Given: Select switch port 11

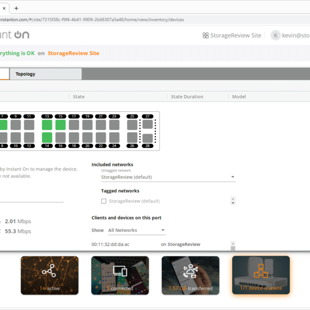Looking at the screenshot, I should (x=29, y=125).
